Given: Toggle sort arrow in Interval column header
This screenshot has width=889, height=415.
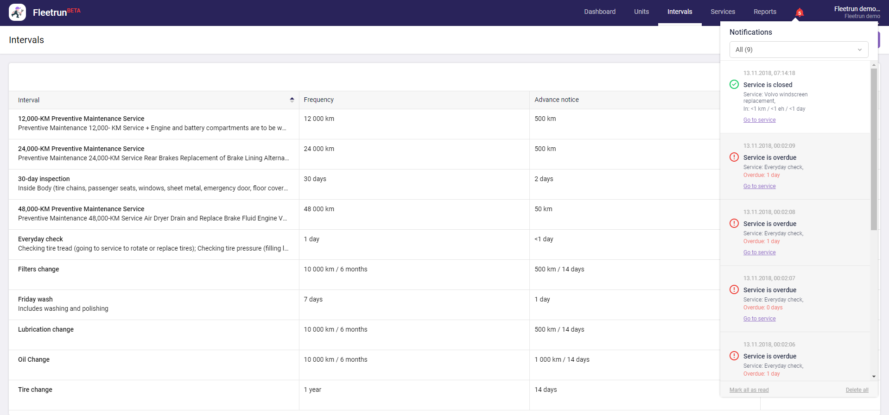Looking at the screenshot, I should (x=292, y=100).
